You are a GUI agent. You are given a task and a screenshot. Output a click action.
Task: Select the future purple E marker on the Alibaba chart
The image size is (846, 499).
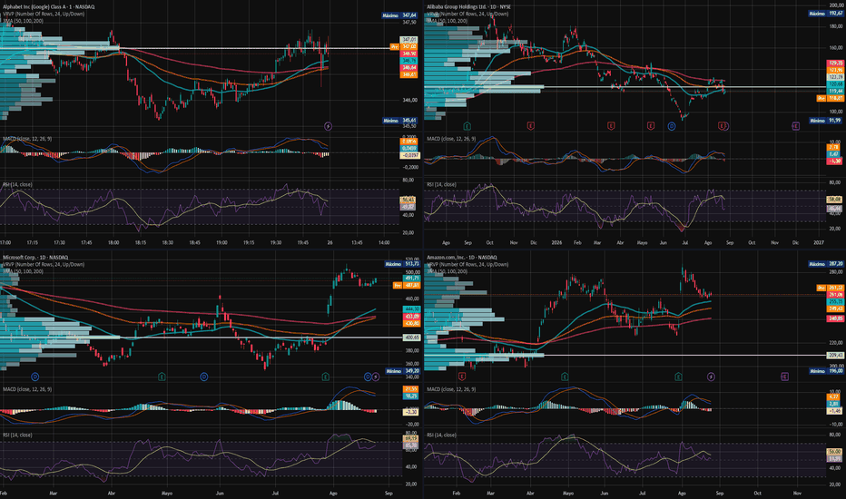point(795,126)
